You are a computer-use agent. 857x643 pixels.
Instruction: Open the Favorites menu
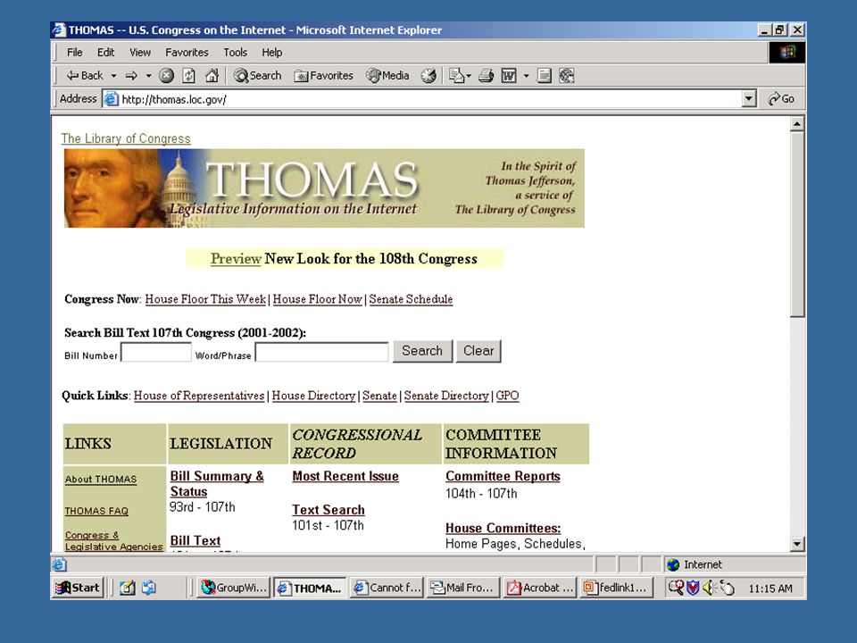tap(187, 53)
